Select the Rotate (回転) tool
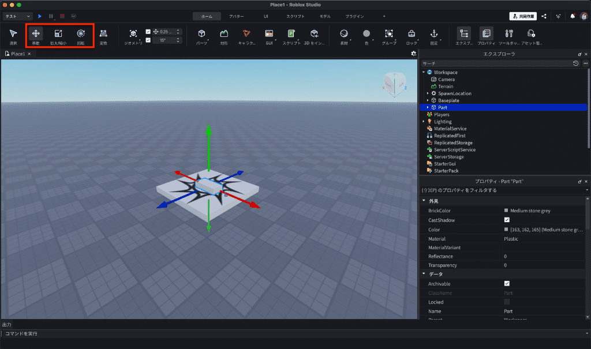This screenshot has height=349, width=591. 81,35
